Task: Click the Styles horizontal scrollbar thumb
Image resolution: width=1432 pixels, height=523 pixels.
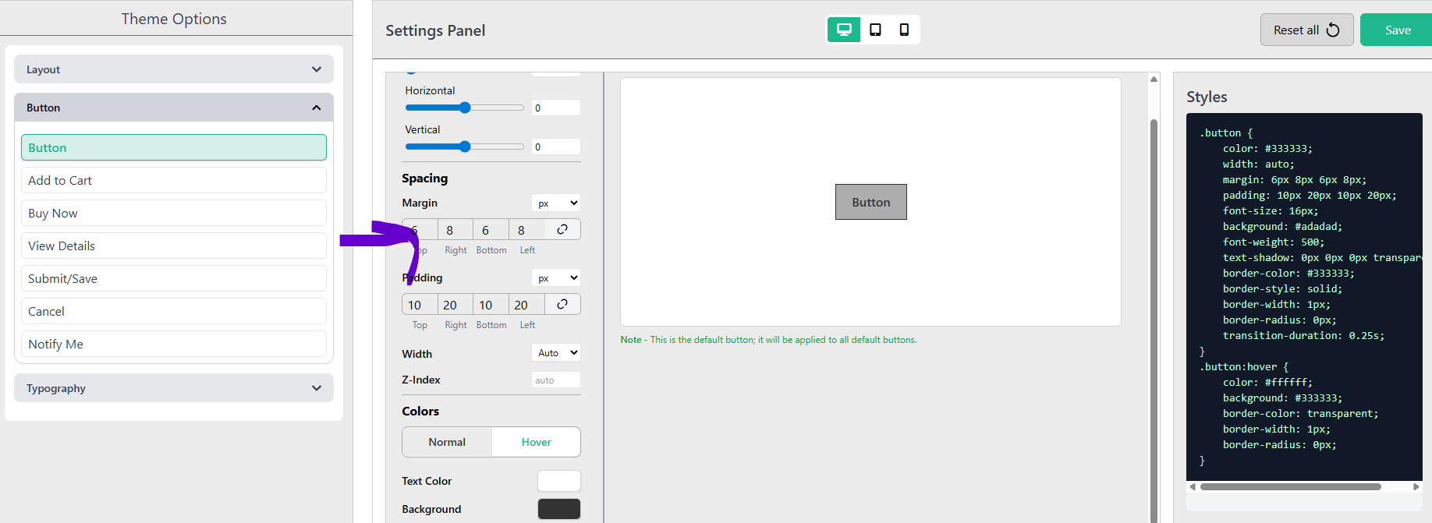Action: pyautogui.click(x=1291, y=486)
